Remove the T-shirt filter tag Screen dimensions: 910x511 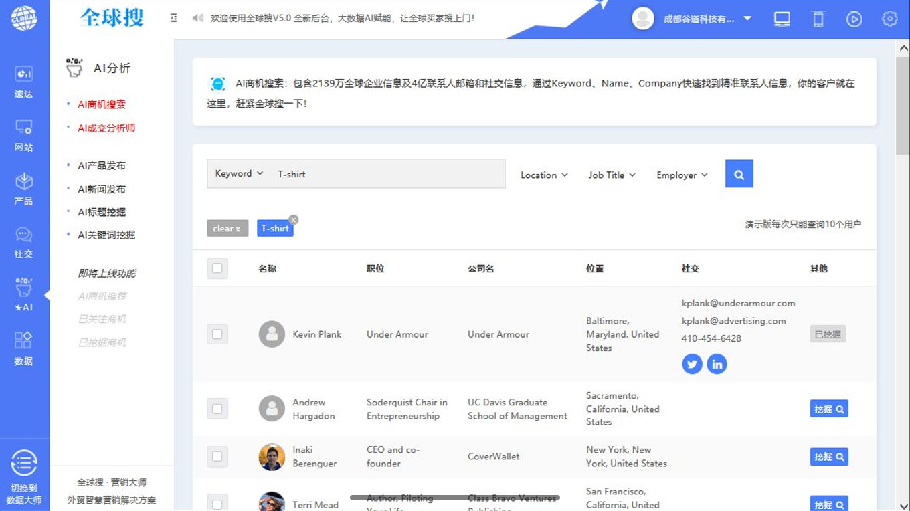tap(293, 220)
